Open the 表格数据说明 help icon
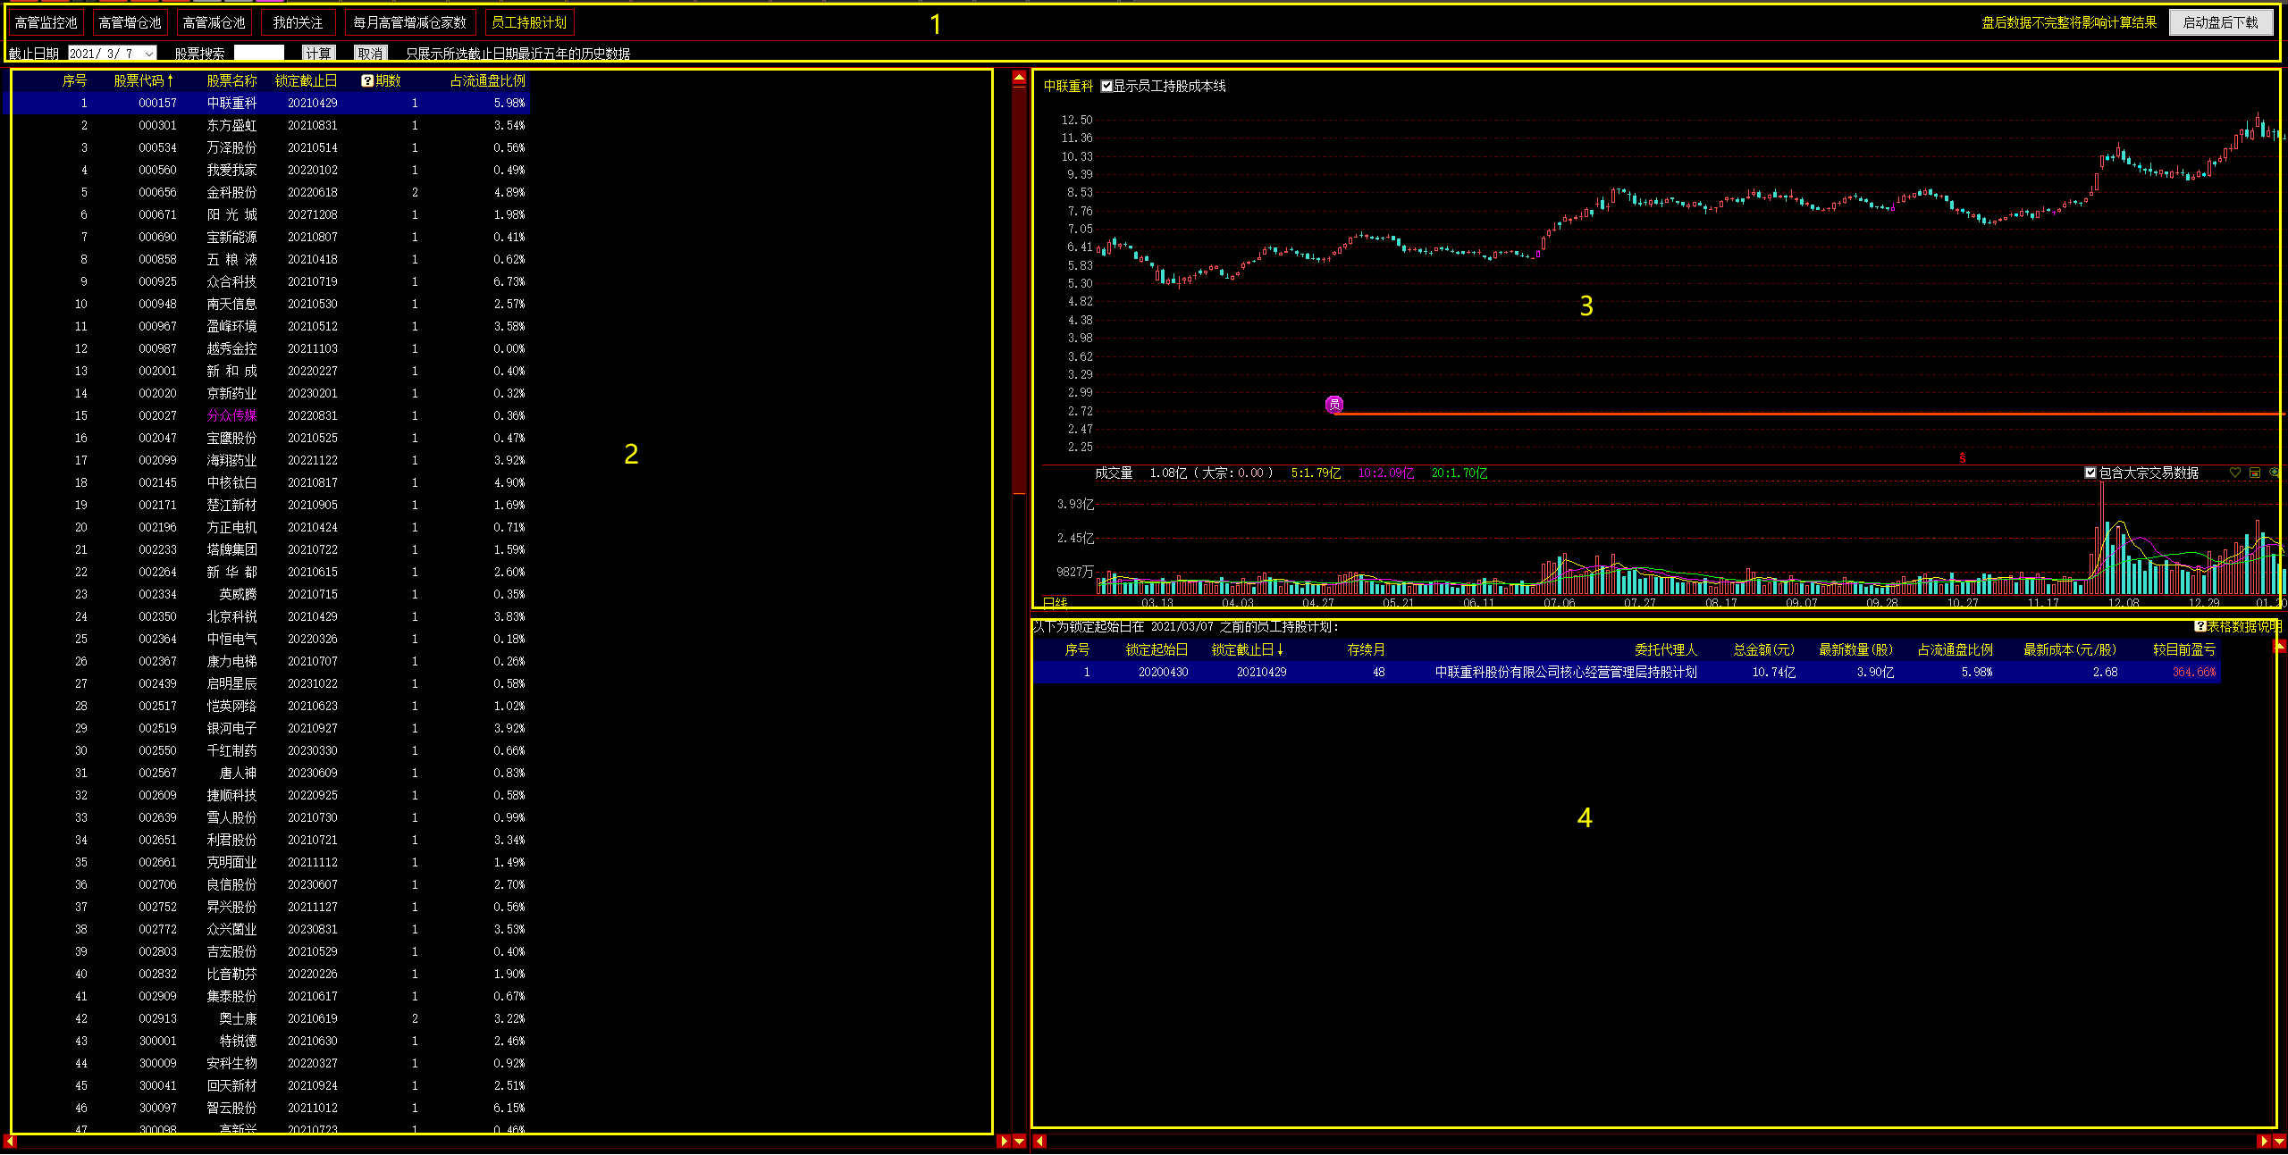Viewport: 2288px width, 1155px height. point(2200,626)
